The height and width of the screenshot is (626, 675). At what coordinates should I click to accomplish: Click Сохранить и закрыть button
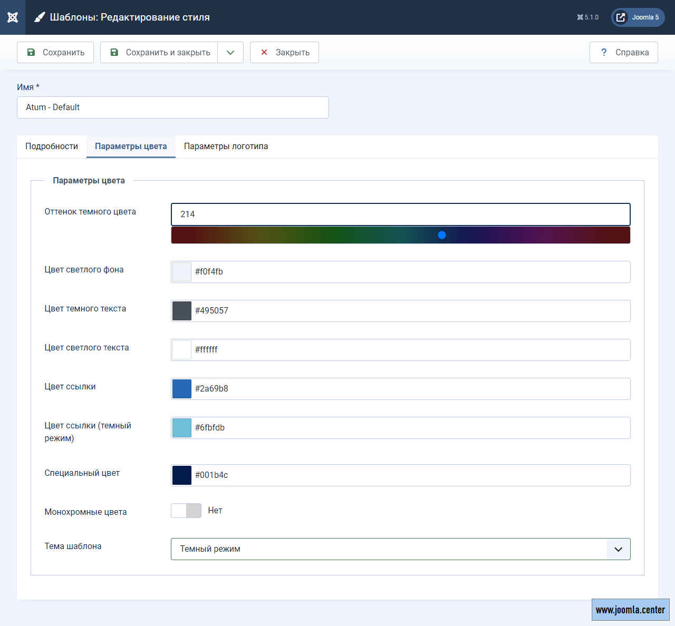point(159,53)
